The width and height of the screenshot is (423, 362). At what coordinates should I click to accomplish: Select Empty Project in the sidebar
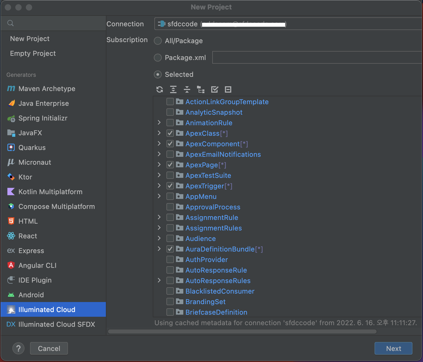click(x=33, y=53)
